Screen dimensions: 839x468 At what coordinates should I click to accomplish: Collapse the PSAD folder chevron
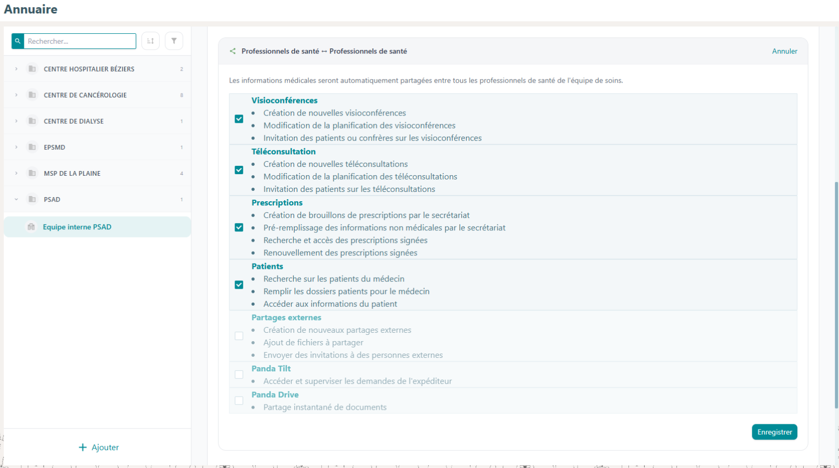[16, 199]
